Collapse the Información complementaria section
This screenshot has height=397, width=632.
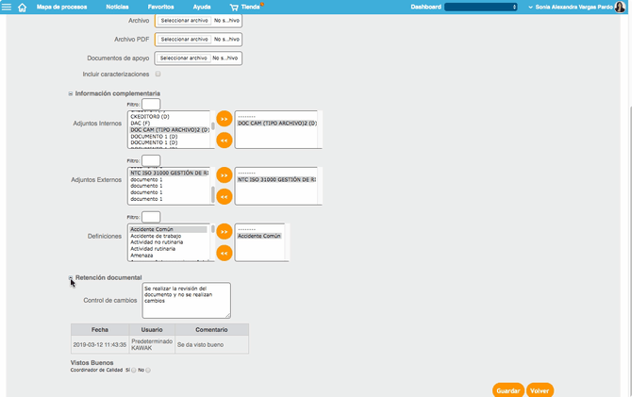(71, 93)
